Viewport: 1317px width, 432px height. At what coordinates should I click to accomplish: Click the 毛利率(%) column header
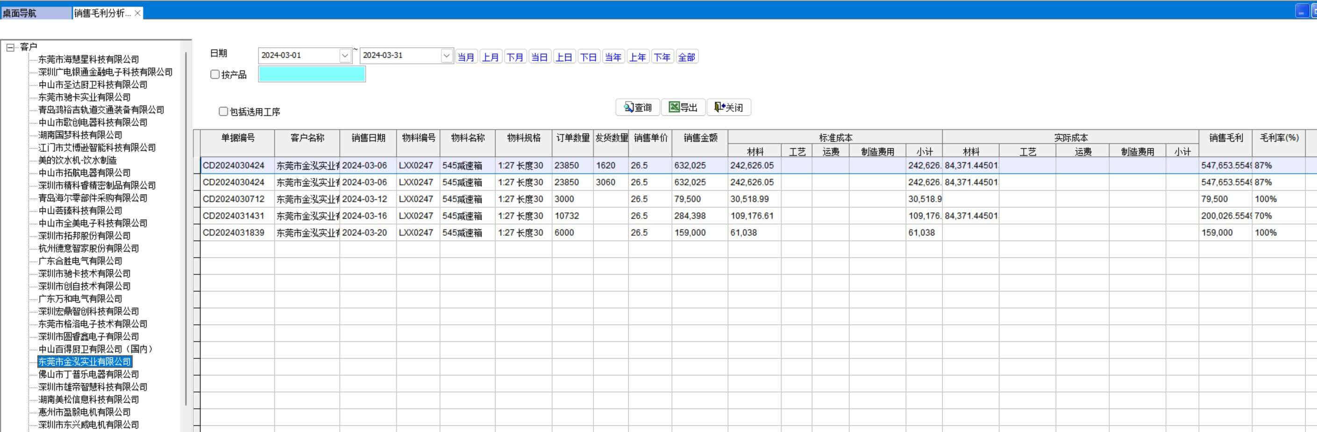click(x=1279, y=138)
